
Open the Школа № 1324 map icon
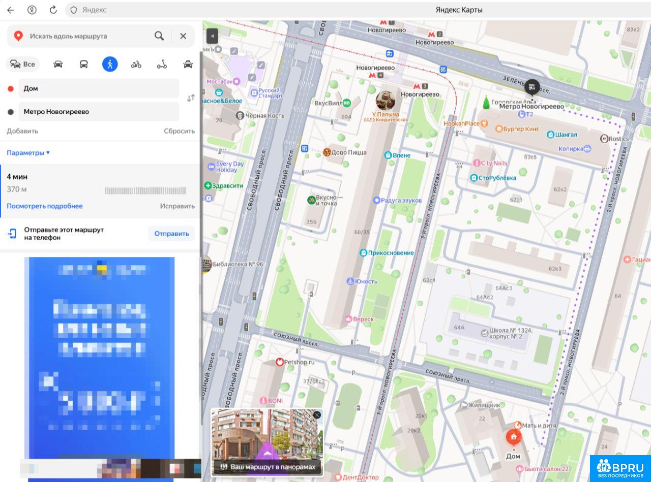[x=484, y=333]
